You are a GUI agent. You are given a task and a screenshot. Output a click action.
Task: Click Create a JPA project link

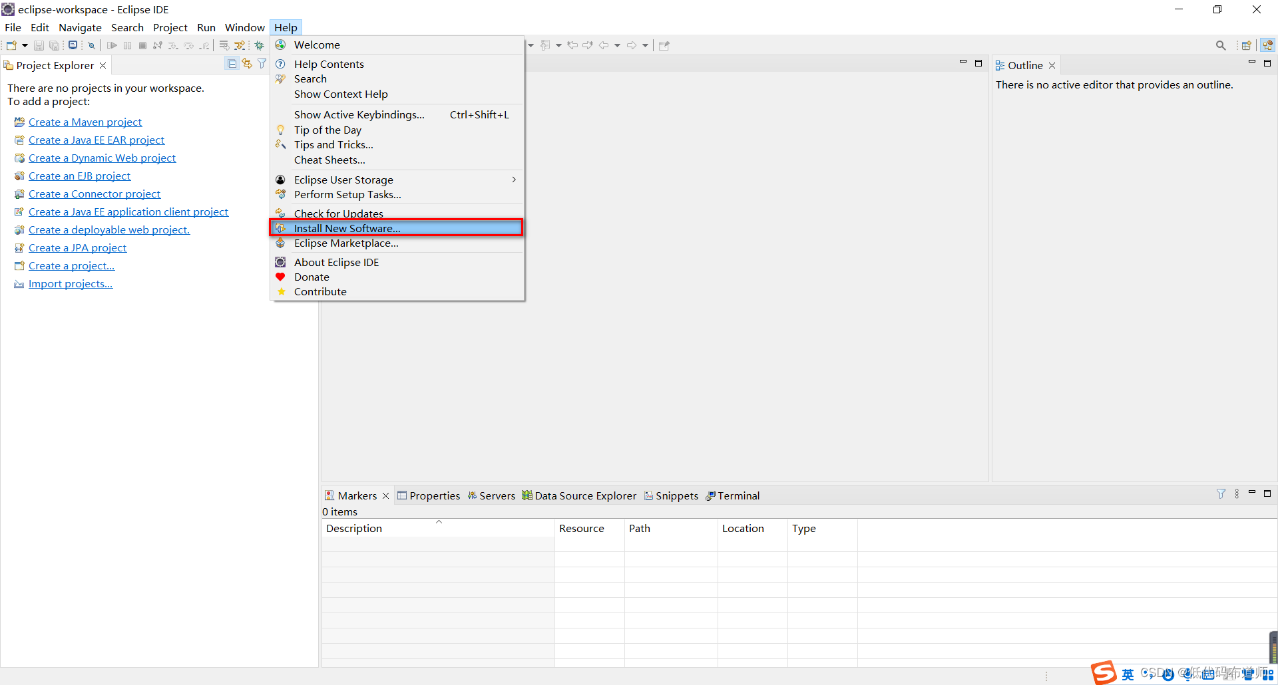78,247
